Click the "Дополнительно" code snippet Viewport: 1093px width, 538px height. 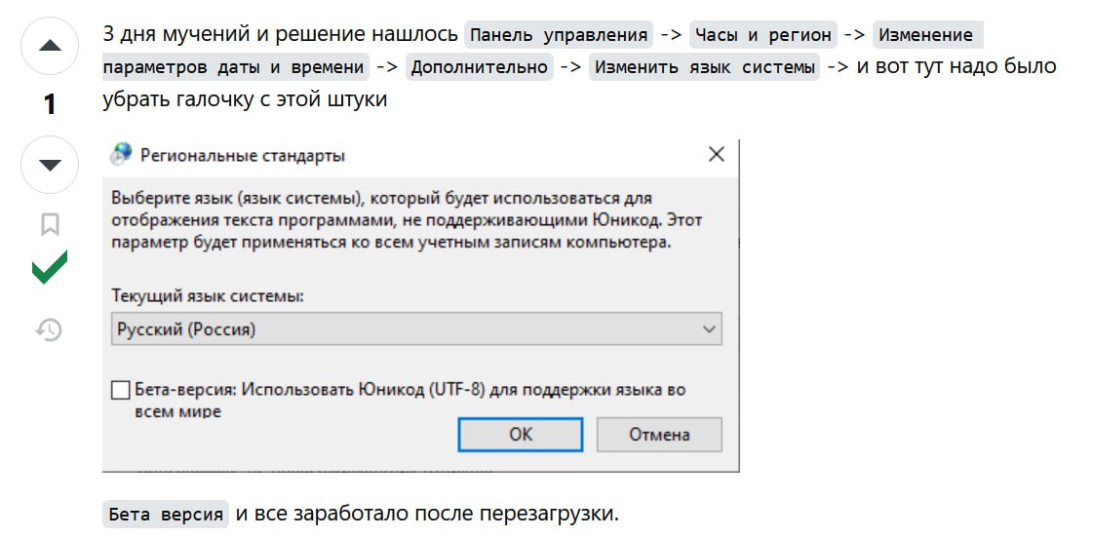[x=482, y=67]
